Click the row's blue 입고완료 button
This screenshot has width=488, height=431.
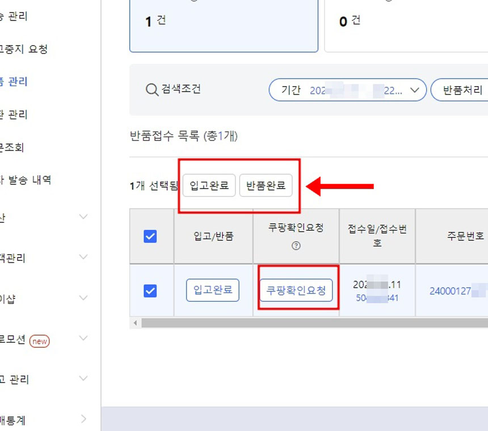[x=213, y=290]
